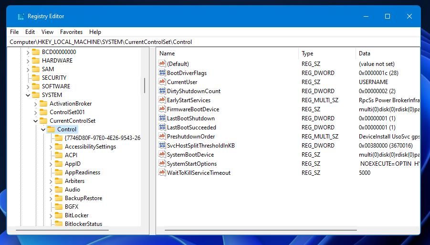This screenshot has height=245, width=430.
Task: Open the File menu
Action: [x=14, y=32]
